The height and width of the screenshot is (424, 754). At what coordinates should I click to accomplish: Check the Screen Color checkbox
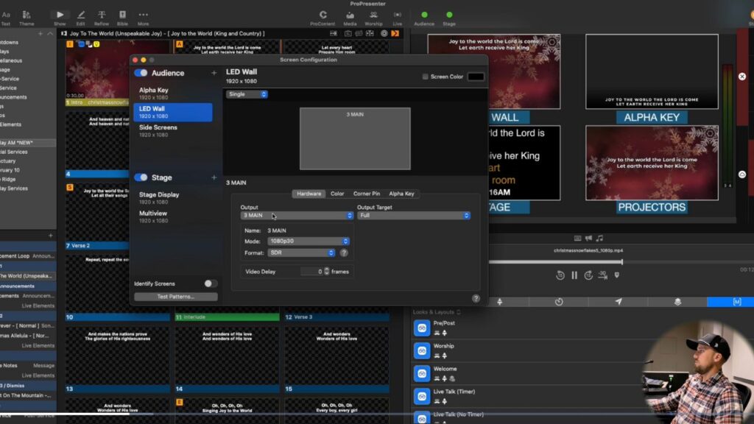tap(425, 77)
